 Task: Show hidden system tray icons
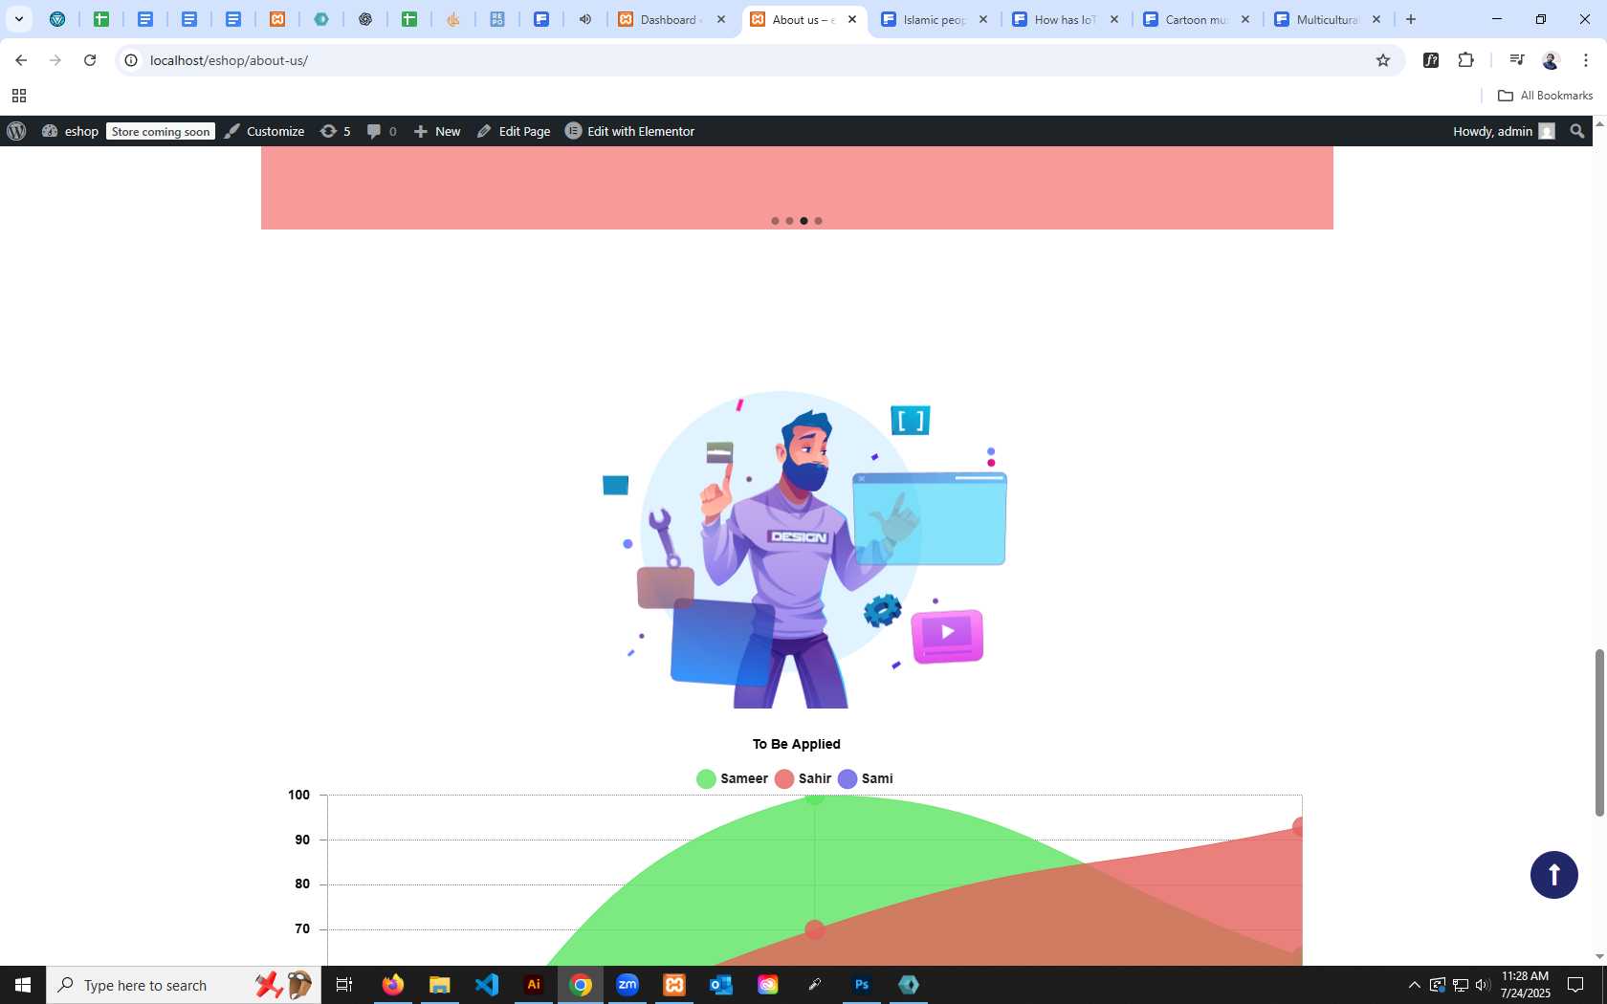[1414, 985]
